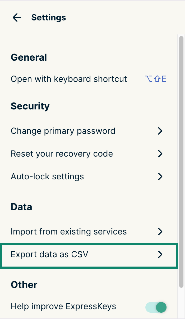185x319 pixels.
Task: Select Import from existing services
Action: tap(89, 232)
